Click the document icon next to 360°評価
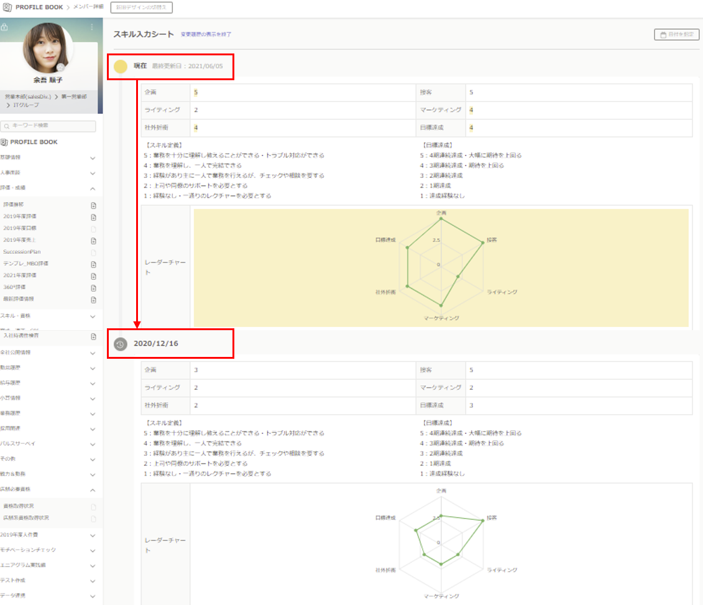703x605 pixels. [x=93, y=287]
